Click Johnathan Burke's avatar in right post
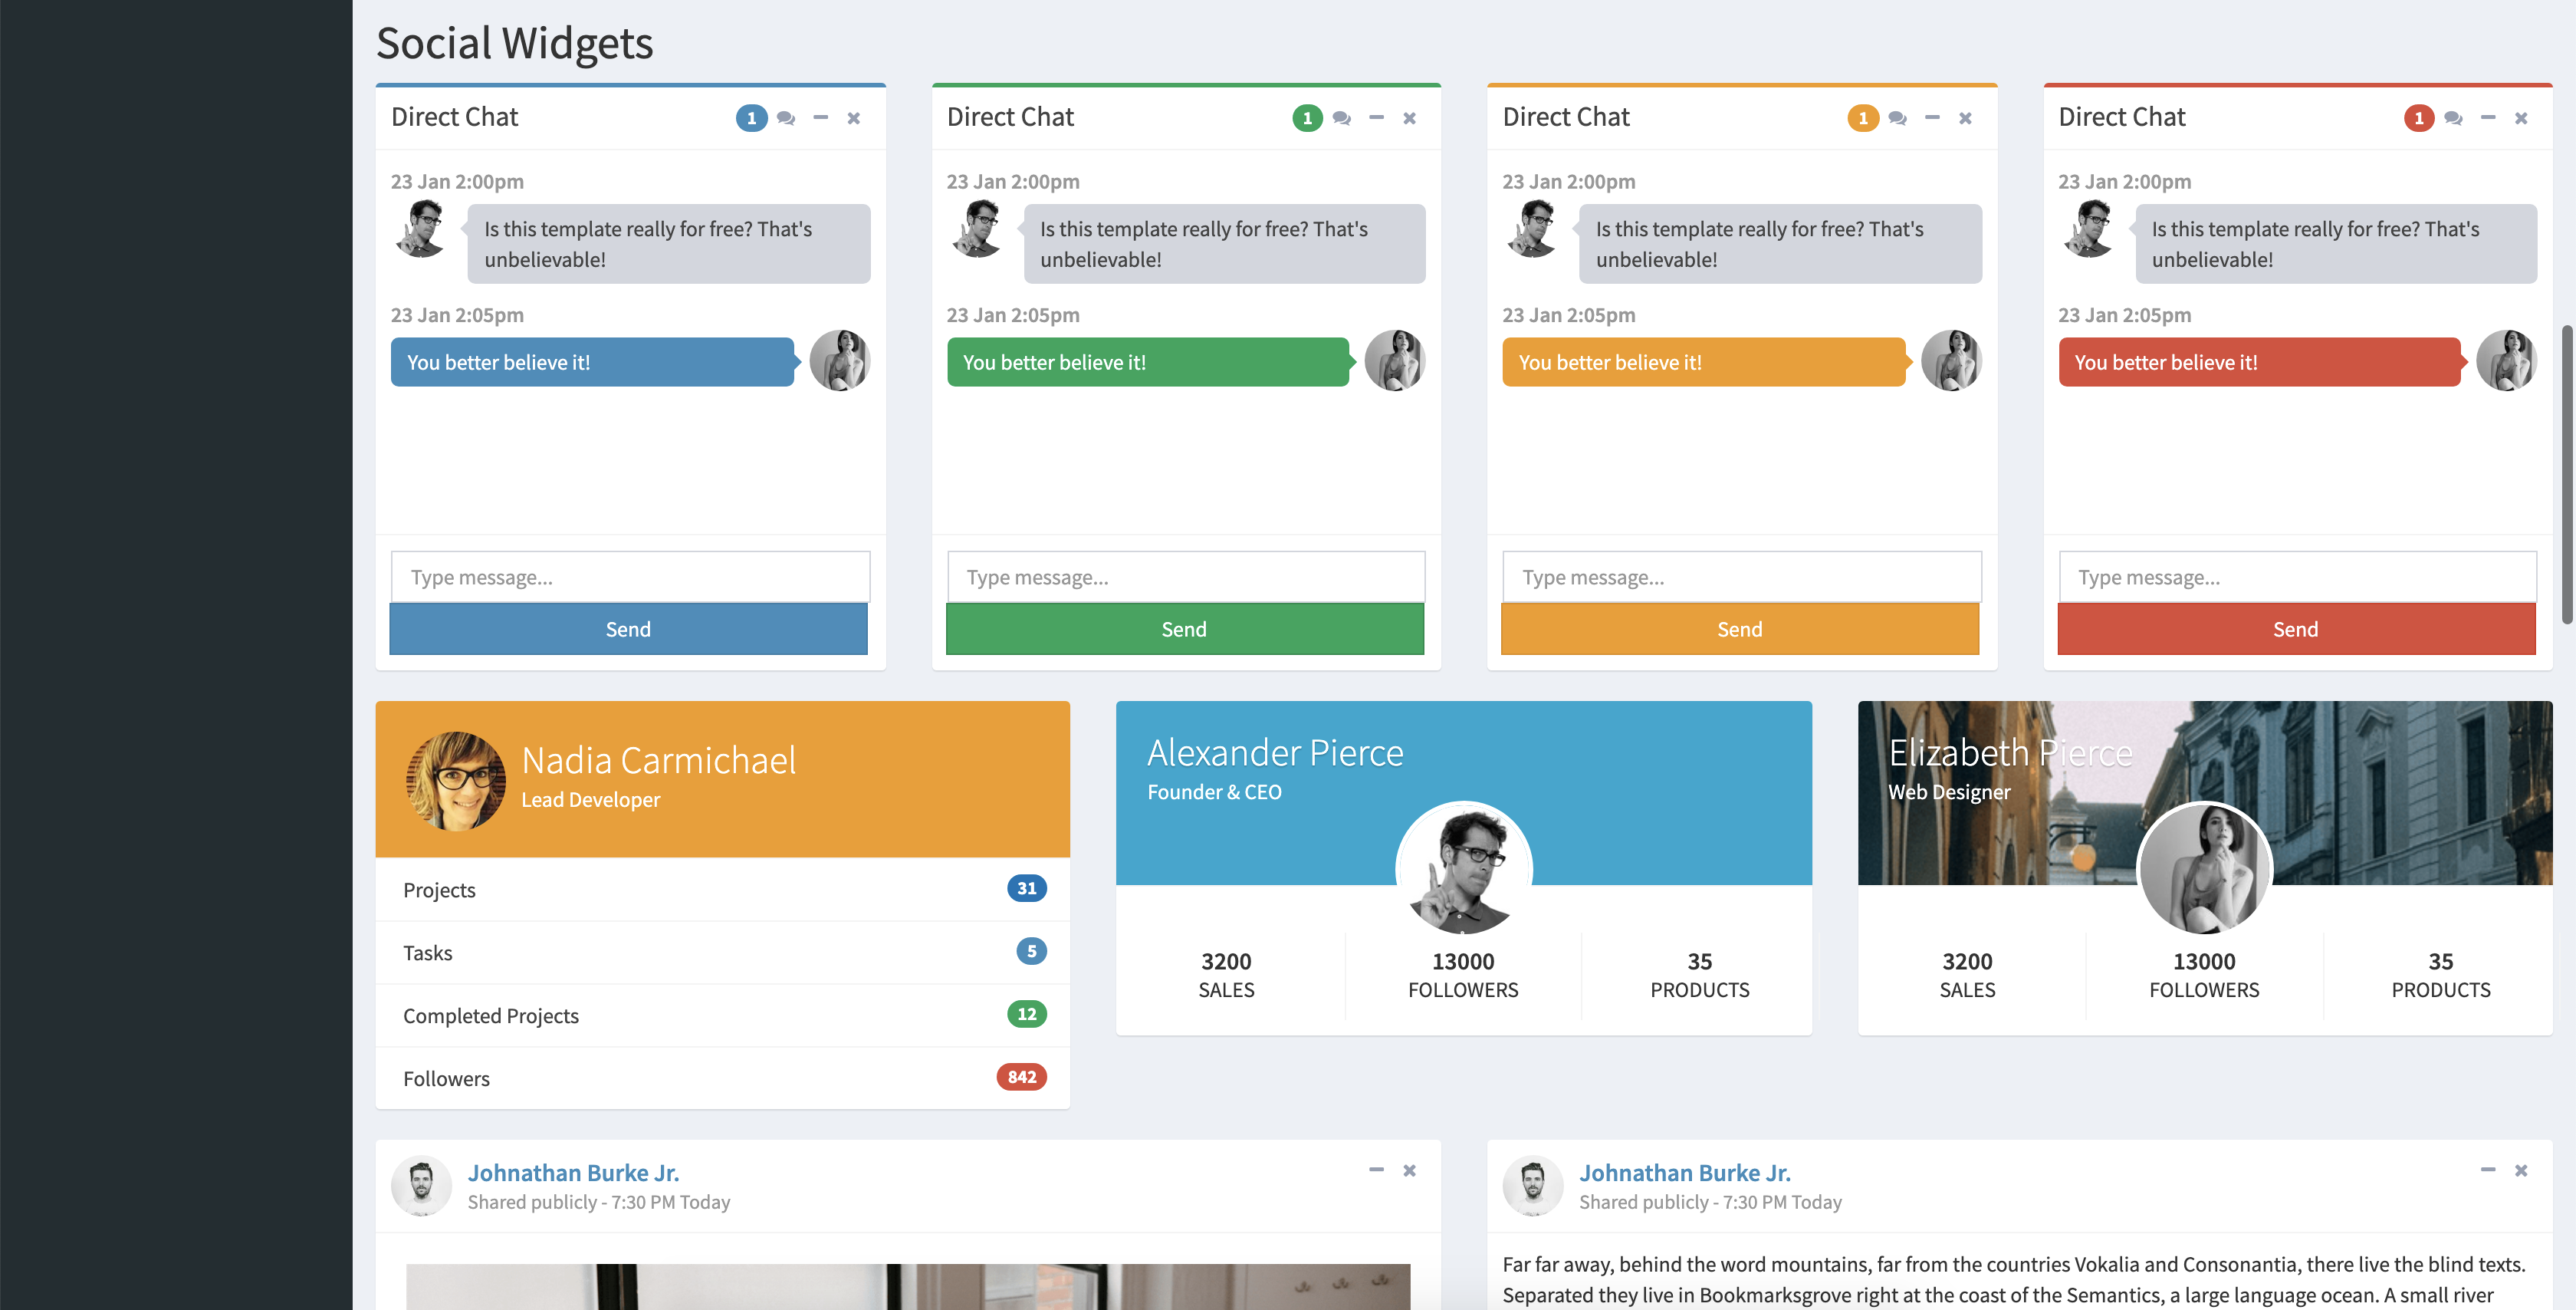Screen dimensions: 2576x1310 pos(1533,1186)
